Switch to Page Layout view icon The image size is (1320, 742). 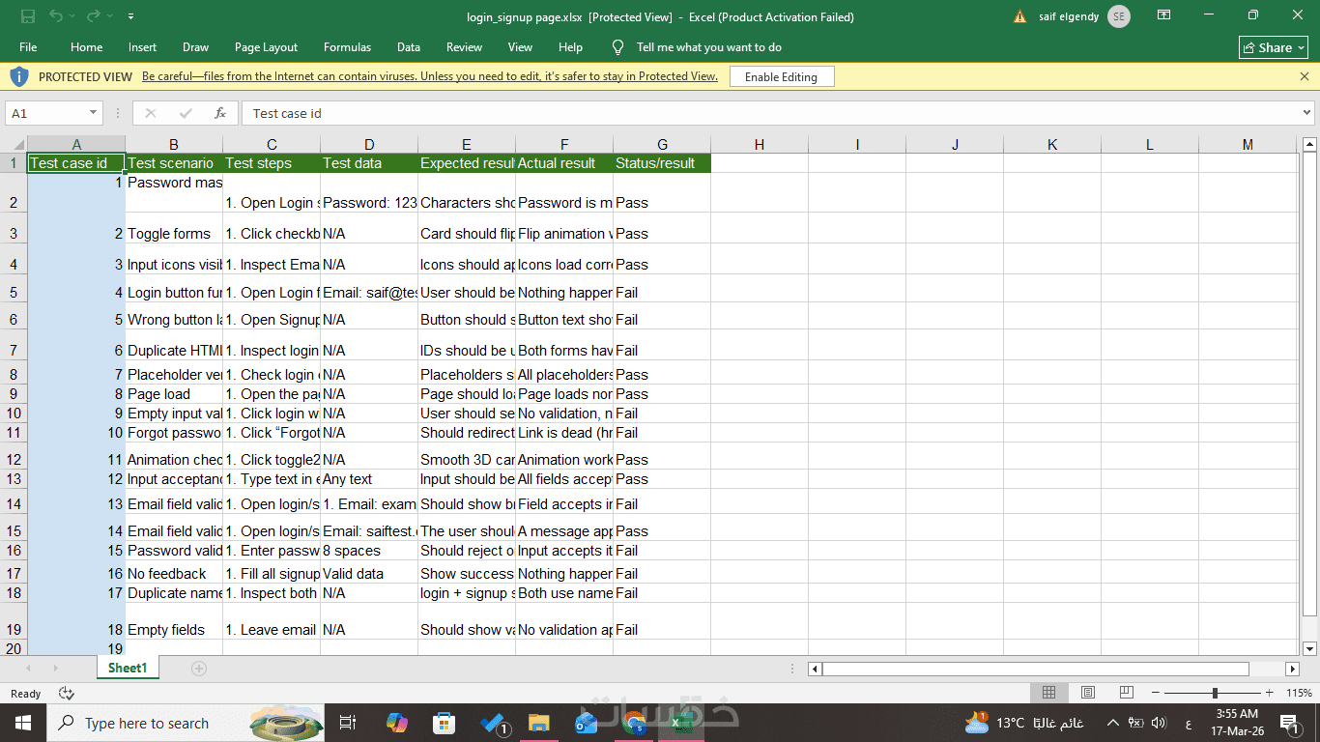point(1087,693)
